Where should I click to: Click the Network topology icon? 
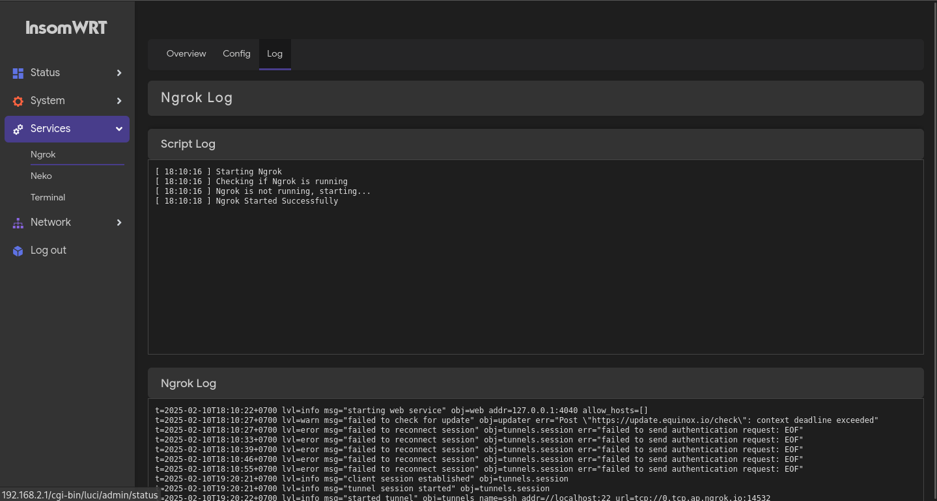point(18,223)
